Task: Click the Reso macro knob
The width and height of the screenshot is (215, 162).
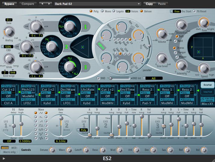Action: click(x=103, y=150)
